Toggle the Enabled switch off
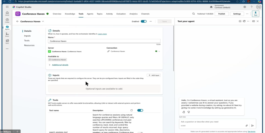Viewport: 265px width, 133px height. pos(144,21)
